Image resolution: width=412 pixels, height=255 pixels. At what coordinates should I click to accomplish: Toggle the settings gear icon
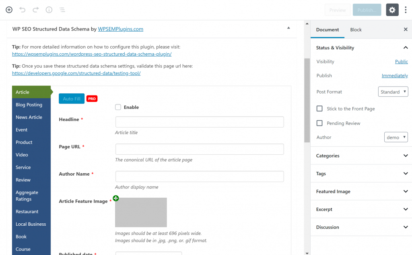click(392, 10)
